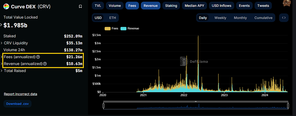Toggle the Volume chart metric
This screenshot has width=296, height=116.
(x=115, y=6)
